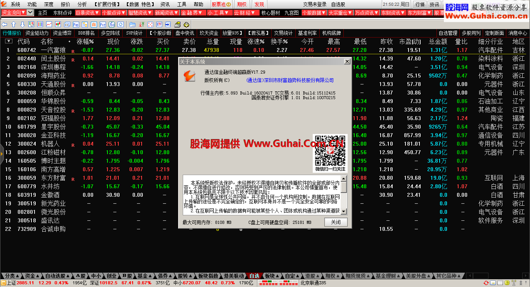Click the 总金额 column header
The image size is (530, 287).
point(438,41)
